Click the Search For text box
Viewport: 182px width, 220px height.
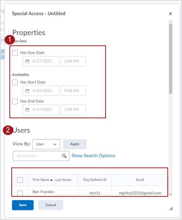coord(41,156)
